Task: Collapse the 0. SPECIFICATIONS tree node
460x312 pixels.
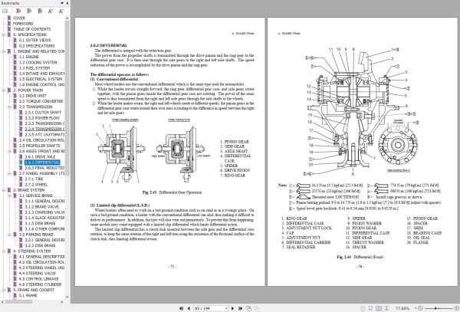Action: coord(4,34)
